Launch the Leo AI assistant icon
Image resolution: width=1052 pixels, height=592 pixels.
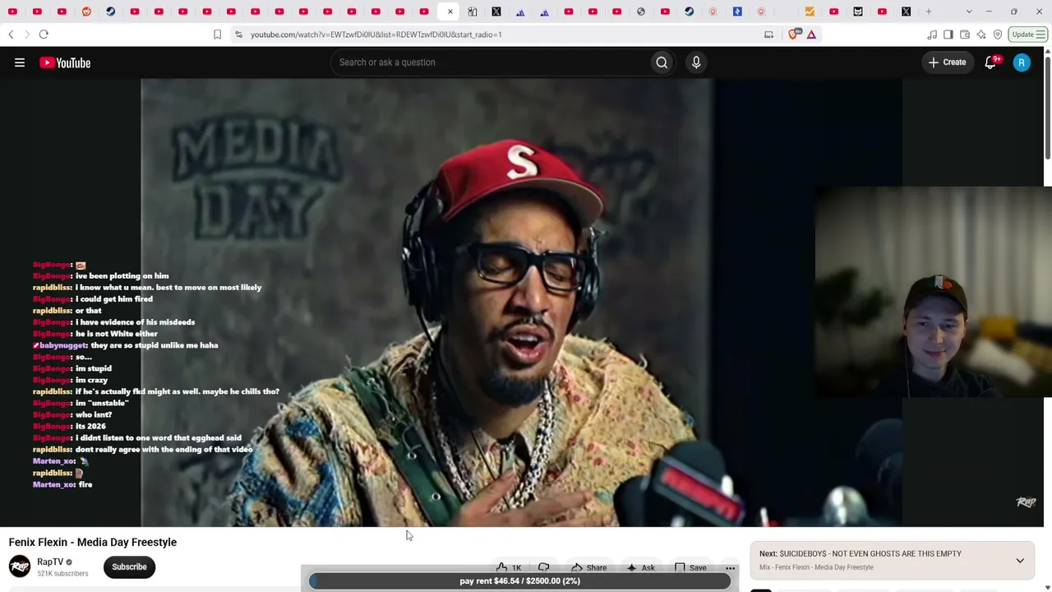(x=981, y=35)
